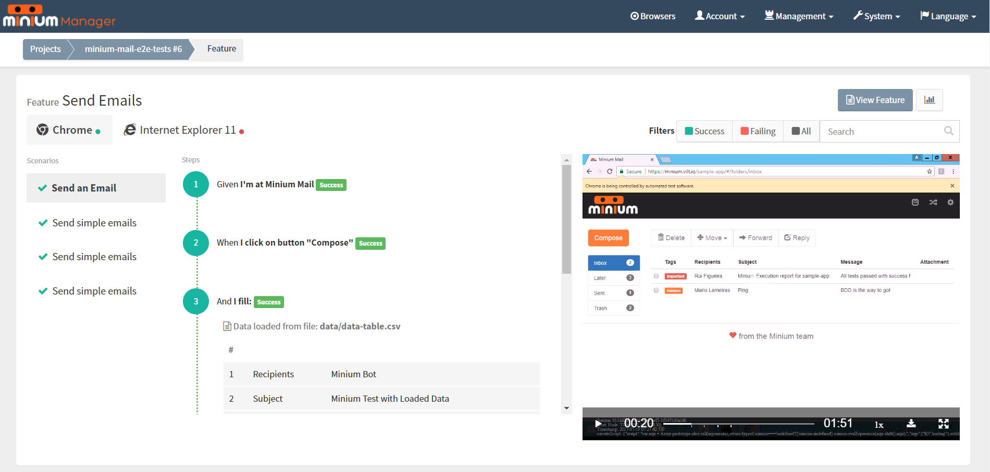Open minium-mail-e2e-tests #6 breadcrumb
990x472 pixels.
[133, 49]
